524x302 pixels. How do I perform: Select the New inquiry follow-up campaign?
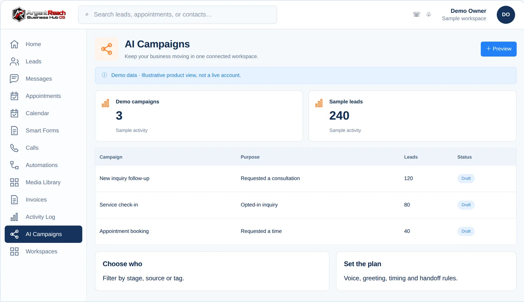[124, 178]
